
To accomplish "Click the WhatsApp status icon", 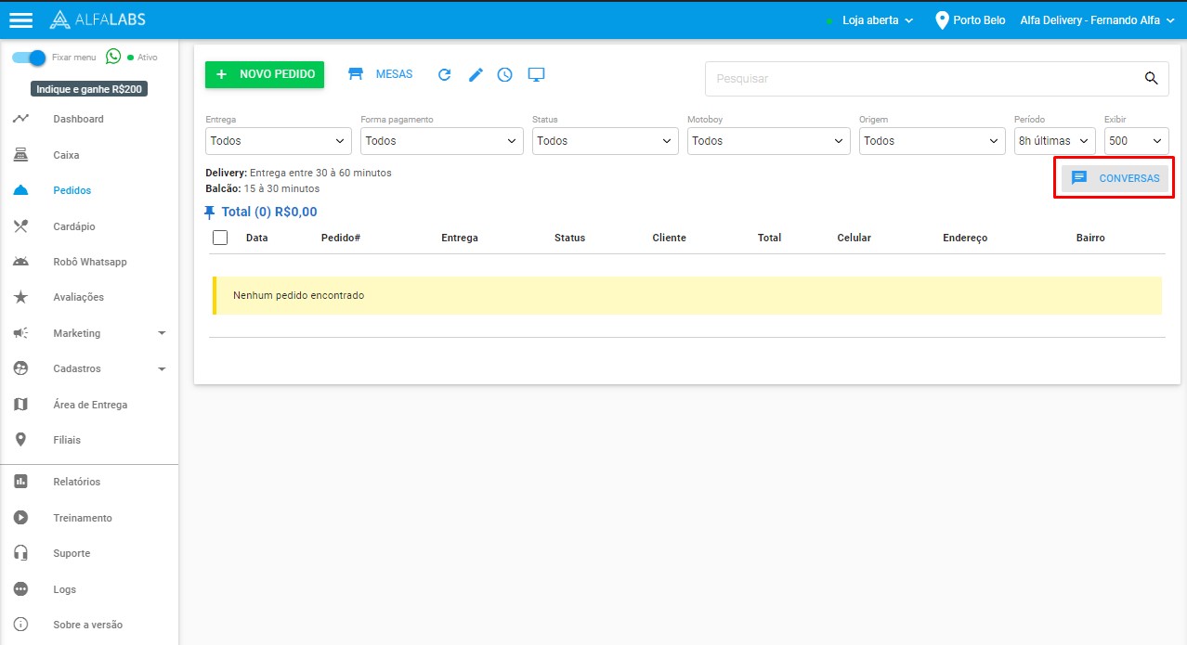I will pos(113,57).
